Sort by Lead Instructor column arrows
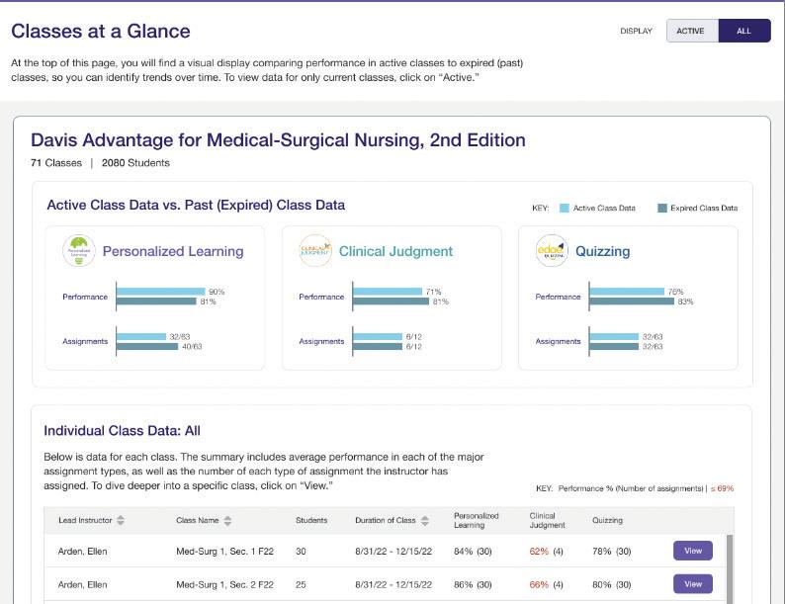This screenshot has height=604, width=785. point(121,520)
